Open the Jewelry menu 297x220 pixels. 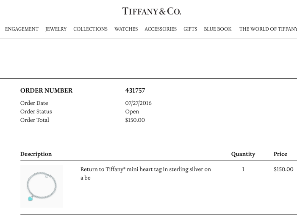[56, 29]
